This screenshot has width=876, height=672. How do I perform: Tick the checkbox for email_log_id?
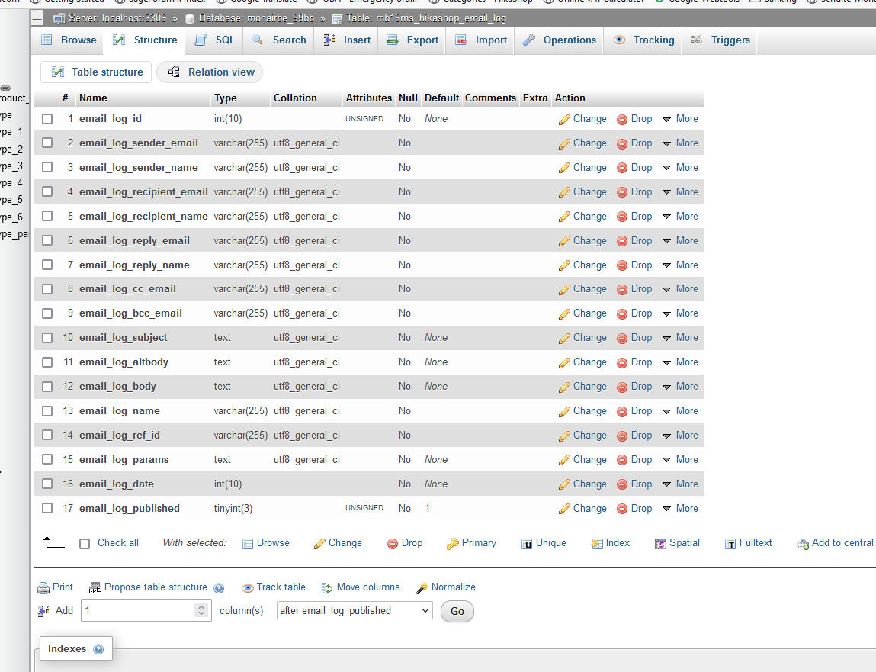pyautogui.click(x=47, y=119)
